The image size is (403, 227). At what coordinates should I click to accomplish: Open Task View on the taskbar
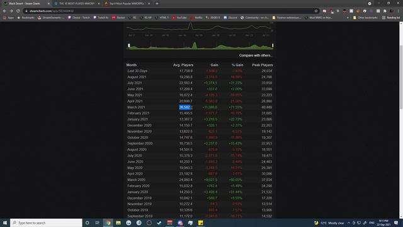pos(97,223)
